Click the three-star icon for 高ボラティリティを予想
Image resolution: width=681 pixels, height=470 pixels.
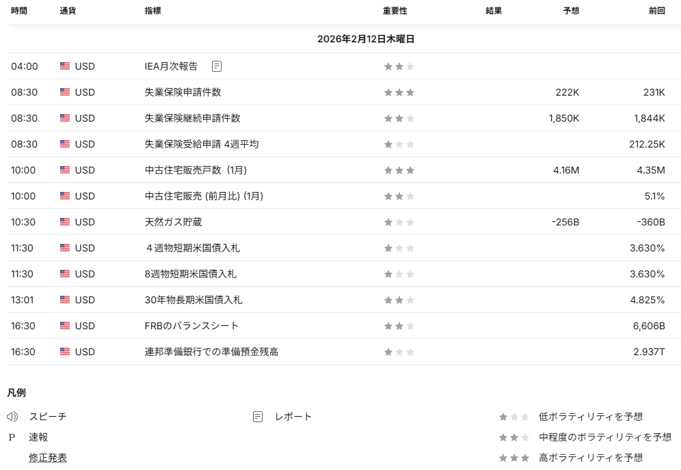click(513, 458)
